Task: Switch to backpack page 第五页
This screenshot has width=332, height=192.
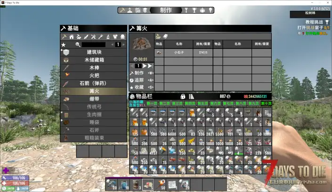Action: tap(202, 104)
